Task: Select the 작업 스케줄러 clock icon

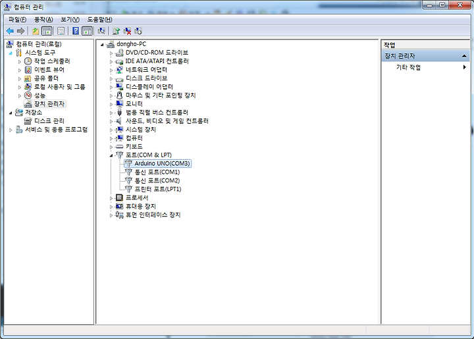Action: 28,61
